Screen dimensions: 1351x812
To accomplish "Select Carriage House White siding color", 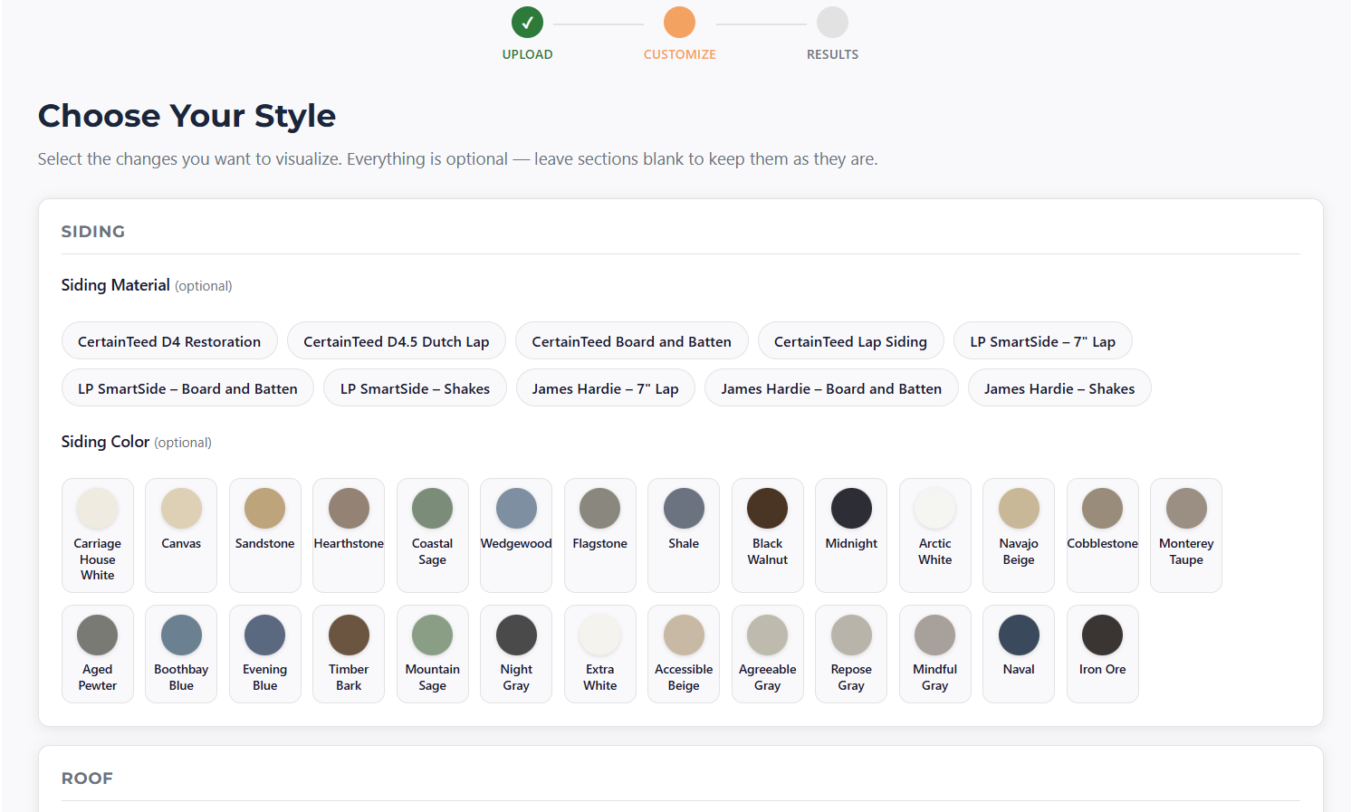I will (x=98, y=535).
